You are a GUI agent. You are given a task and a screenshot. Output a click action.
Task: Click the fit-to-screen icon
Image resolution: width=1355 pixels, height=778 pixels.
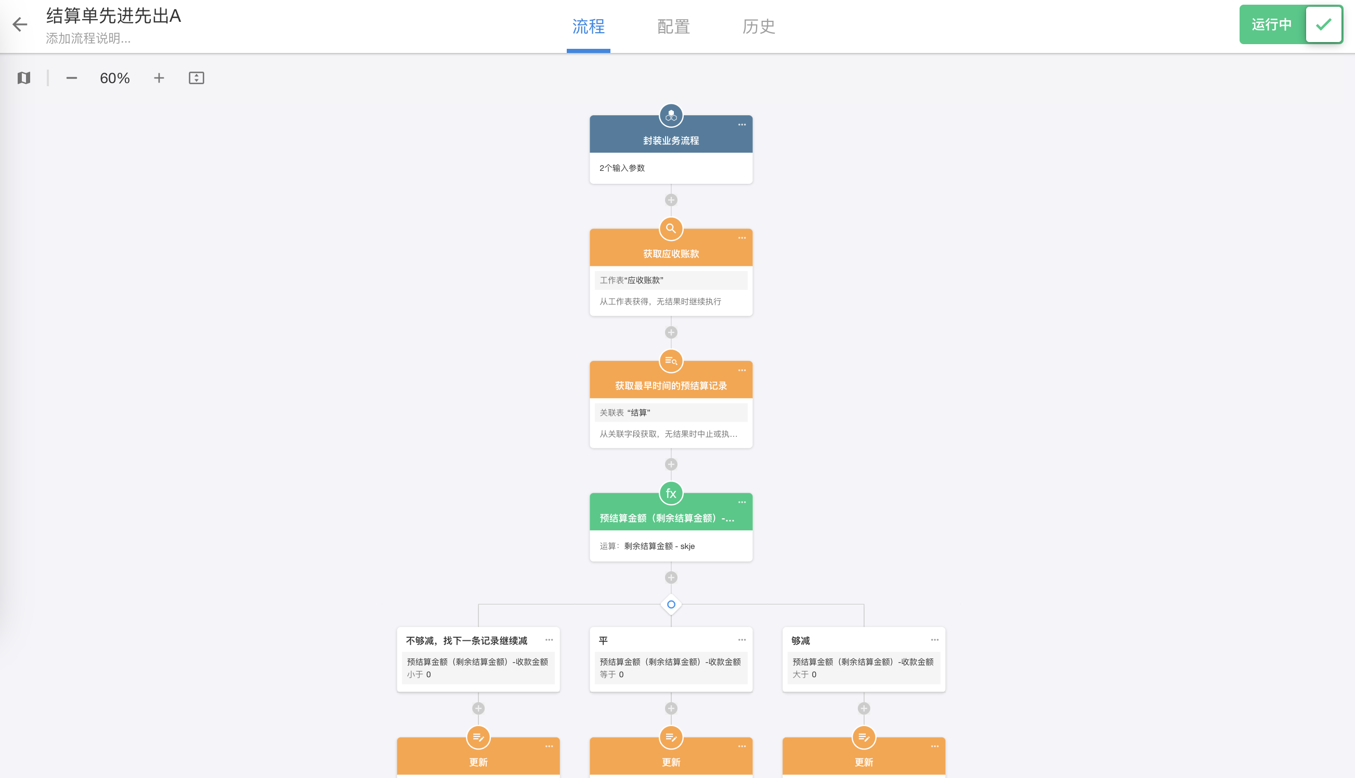pos(197,78)
